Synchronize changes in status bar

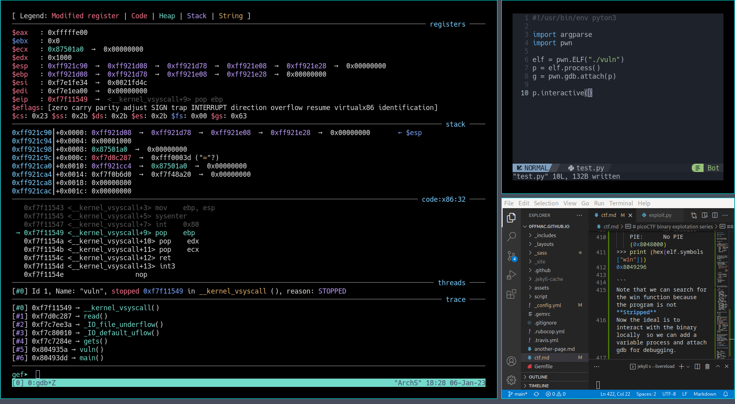(536, 394)
